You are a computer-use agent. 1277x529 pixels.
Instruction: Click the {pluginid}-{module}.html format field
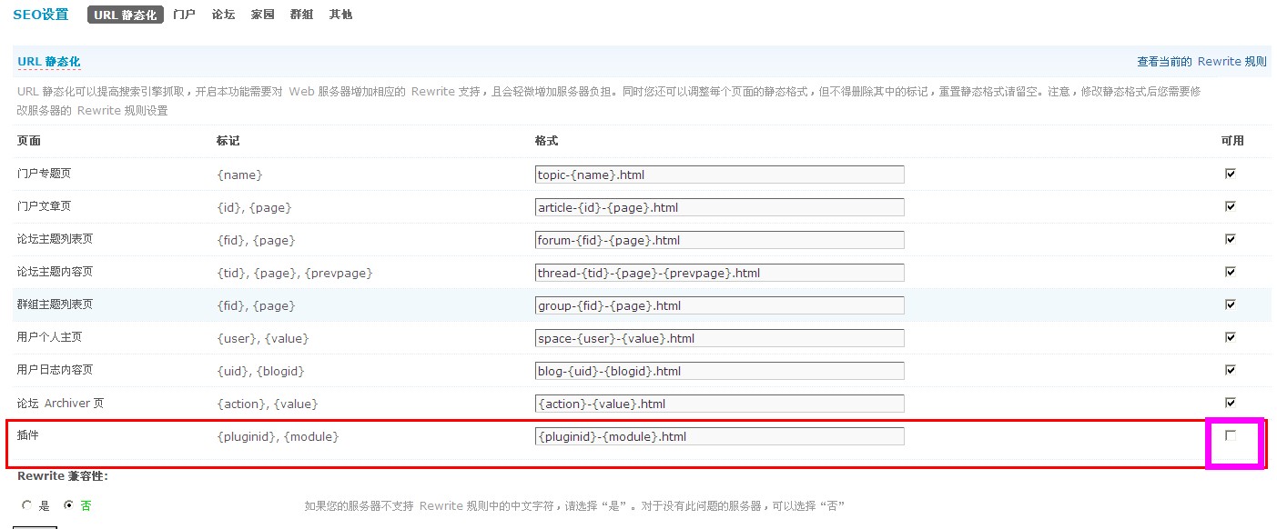(720, 436)
